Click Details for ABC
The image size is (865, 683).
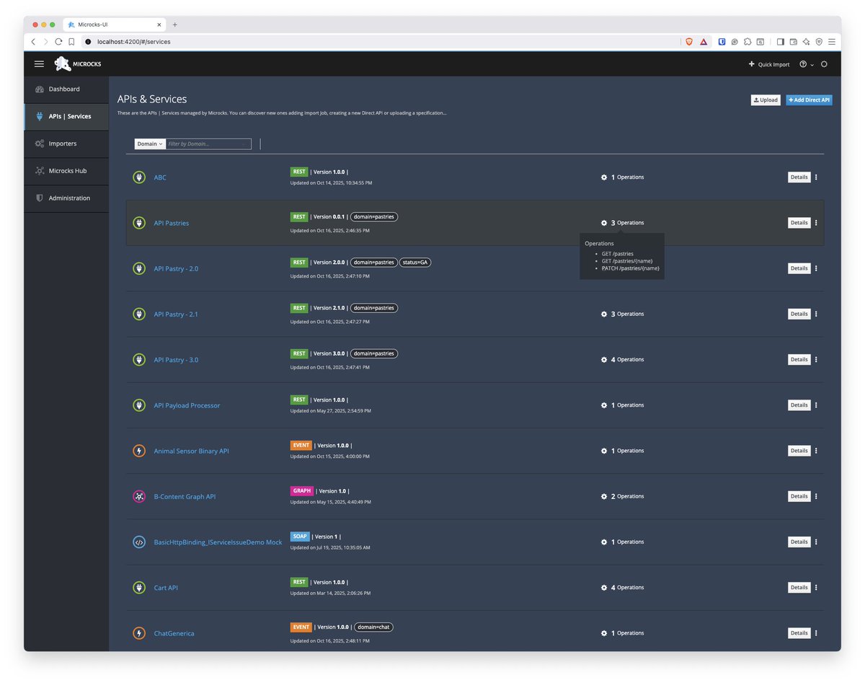pos(799,177)
